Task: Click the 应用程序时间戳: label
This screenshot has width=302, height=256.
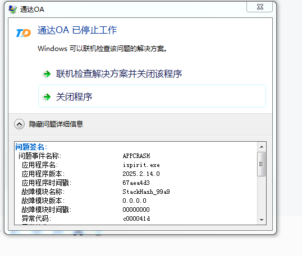Action: point(47,183)
